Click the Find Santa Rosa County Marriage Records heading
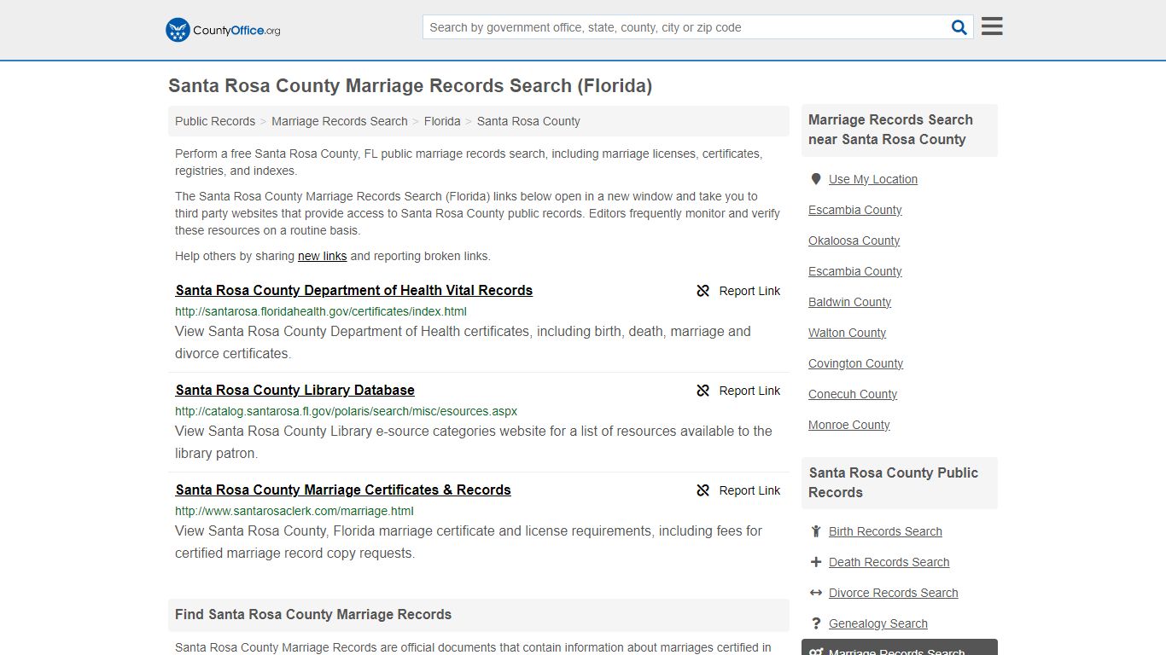 [313, 614]
